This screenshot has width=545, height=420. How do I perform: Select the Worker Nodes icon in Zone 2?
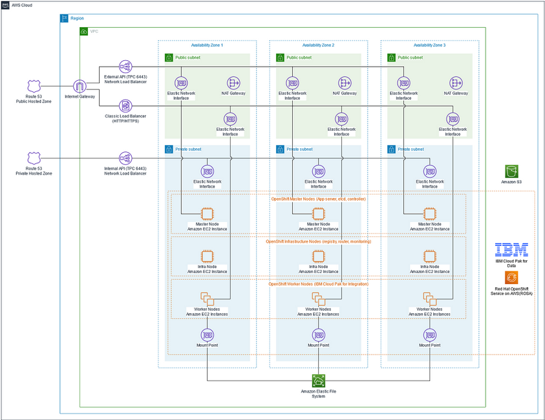318,299
